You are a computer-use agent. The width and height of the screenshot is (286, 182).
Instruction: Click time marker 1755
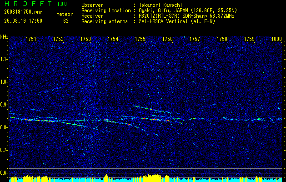140,39
